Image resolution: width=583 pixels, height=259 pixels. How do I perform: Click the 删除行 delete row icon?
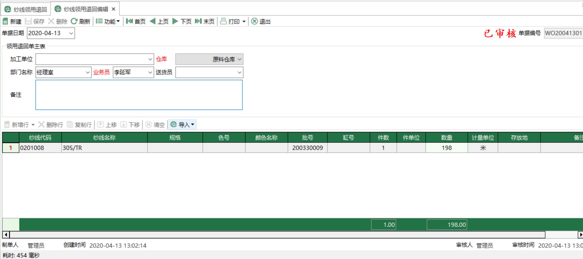tap(41, 124)
